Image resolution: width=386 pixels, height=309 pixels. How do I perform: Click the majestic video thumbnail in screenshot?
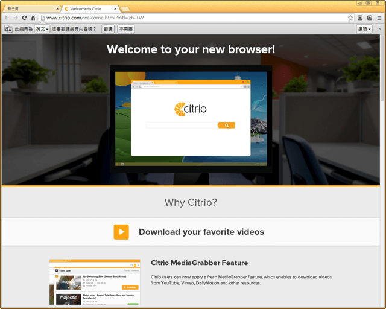[68, 299]
